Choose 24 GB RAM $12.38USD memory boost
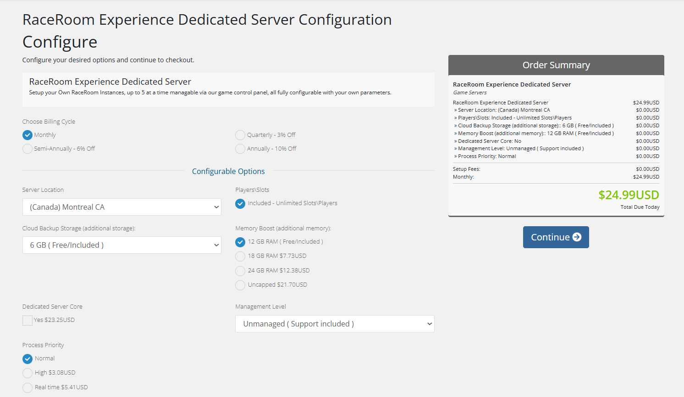Image resolution: width=684 pixels, height=397 pixels. (240, 271)
